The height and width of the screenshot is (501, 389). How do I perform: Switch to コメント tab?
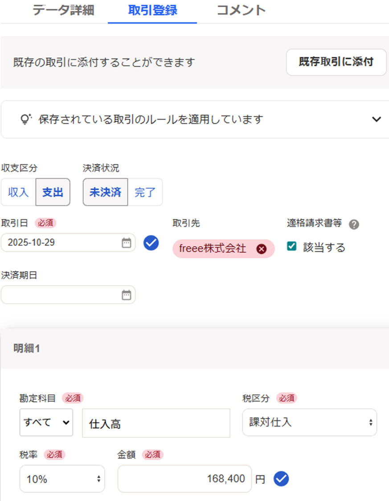pyautogui.click(x=241, y=11)
